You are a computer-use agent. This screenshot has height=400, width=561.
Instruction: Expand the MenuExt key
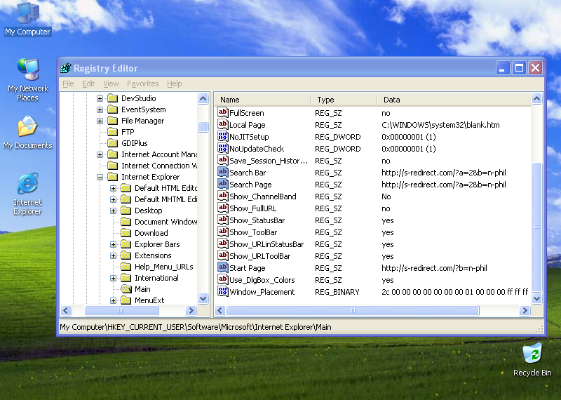113,300
